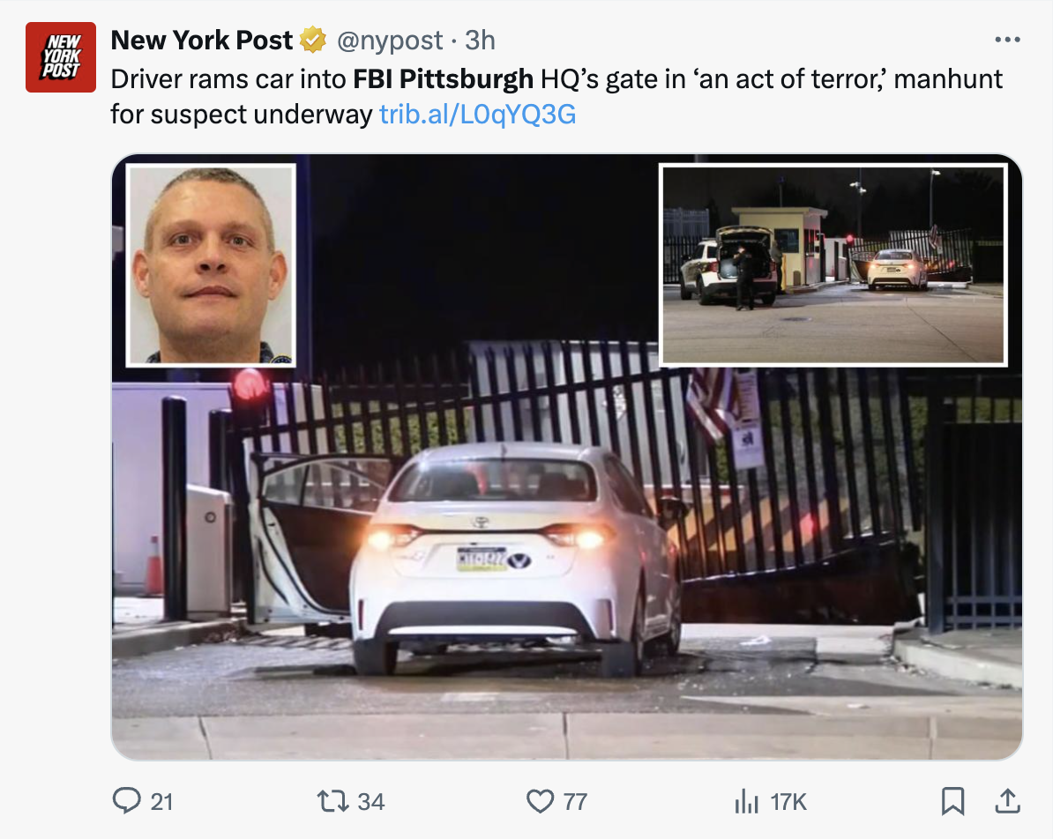Click the @nypost handle
This screenshot has width=1053, height=839.
click(x=390, y=41)
